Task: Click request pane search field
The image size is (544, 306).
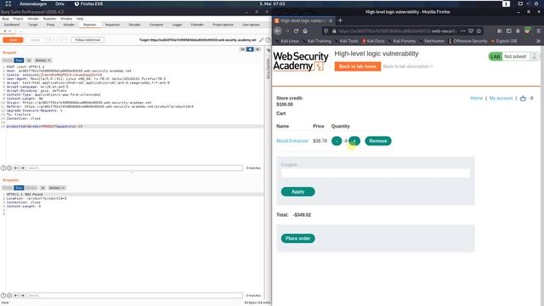Action: point(134,168)
